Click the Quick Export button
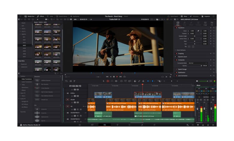This screenshot has height=141, width=234. pos(173,16)
